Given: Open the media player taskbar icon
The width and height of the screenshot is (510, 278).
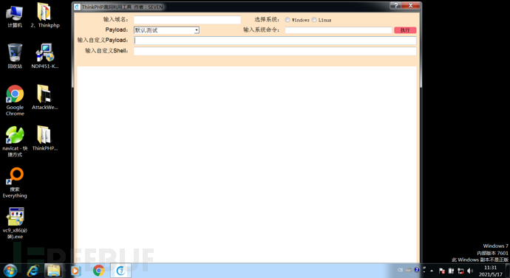Looking at the screenshot, I should (75, 271).
